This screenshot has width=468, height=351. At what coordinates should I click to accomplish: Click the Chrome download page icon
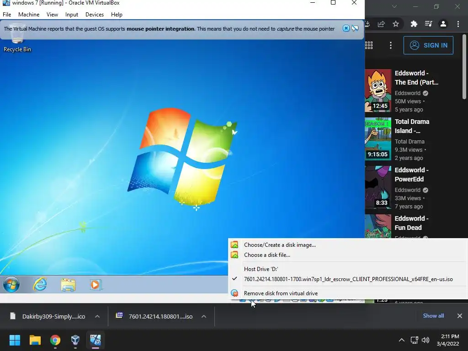click(x=368, y=24)
